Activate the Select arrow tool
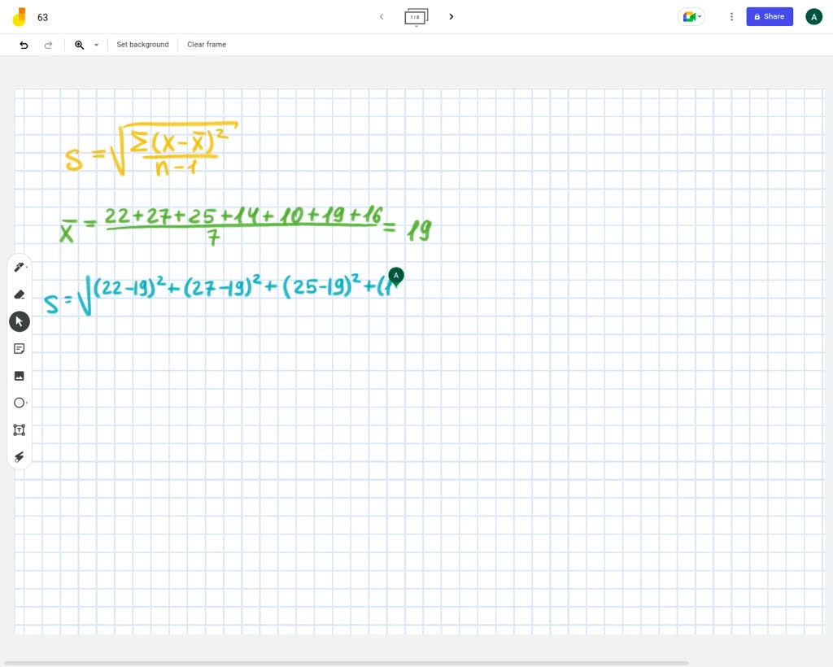The image size is (833, 667). 19,320
